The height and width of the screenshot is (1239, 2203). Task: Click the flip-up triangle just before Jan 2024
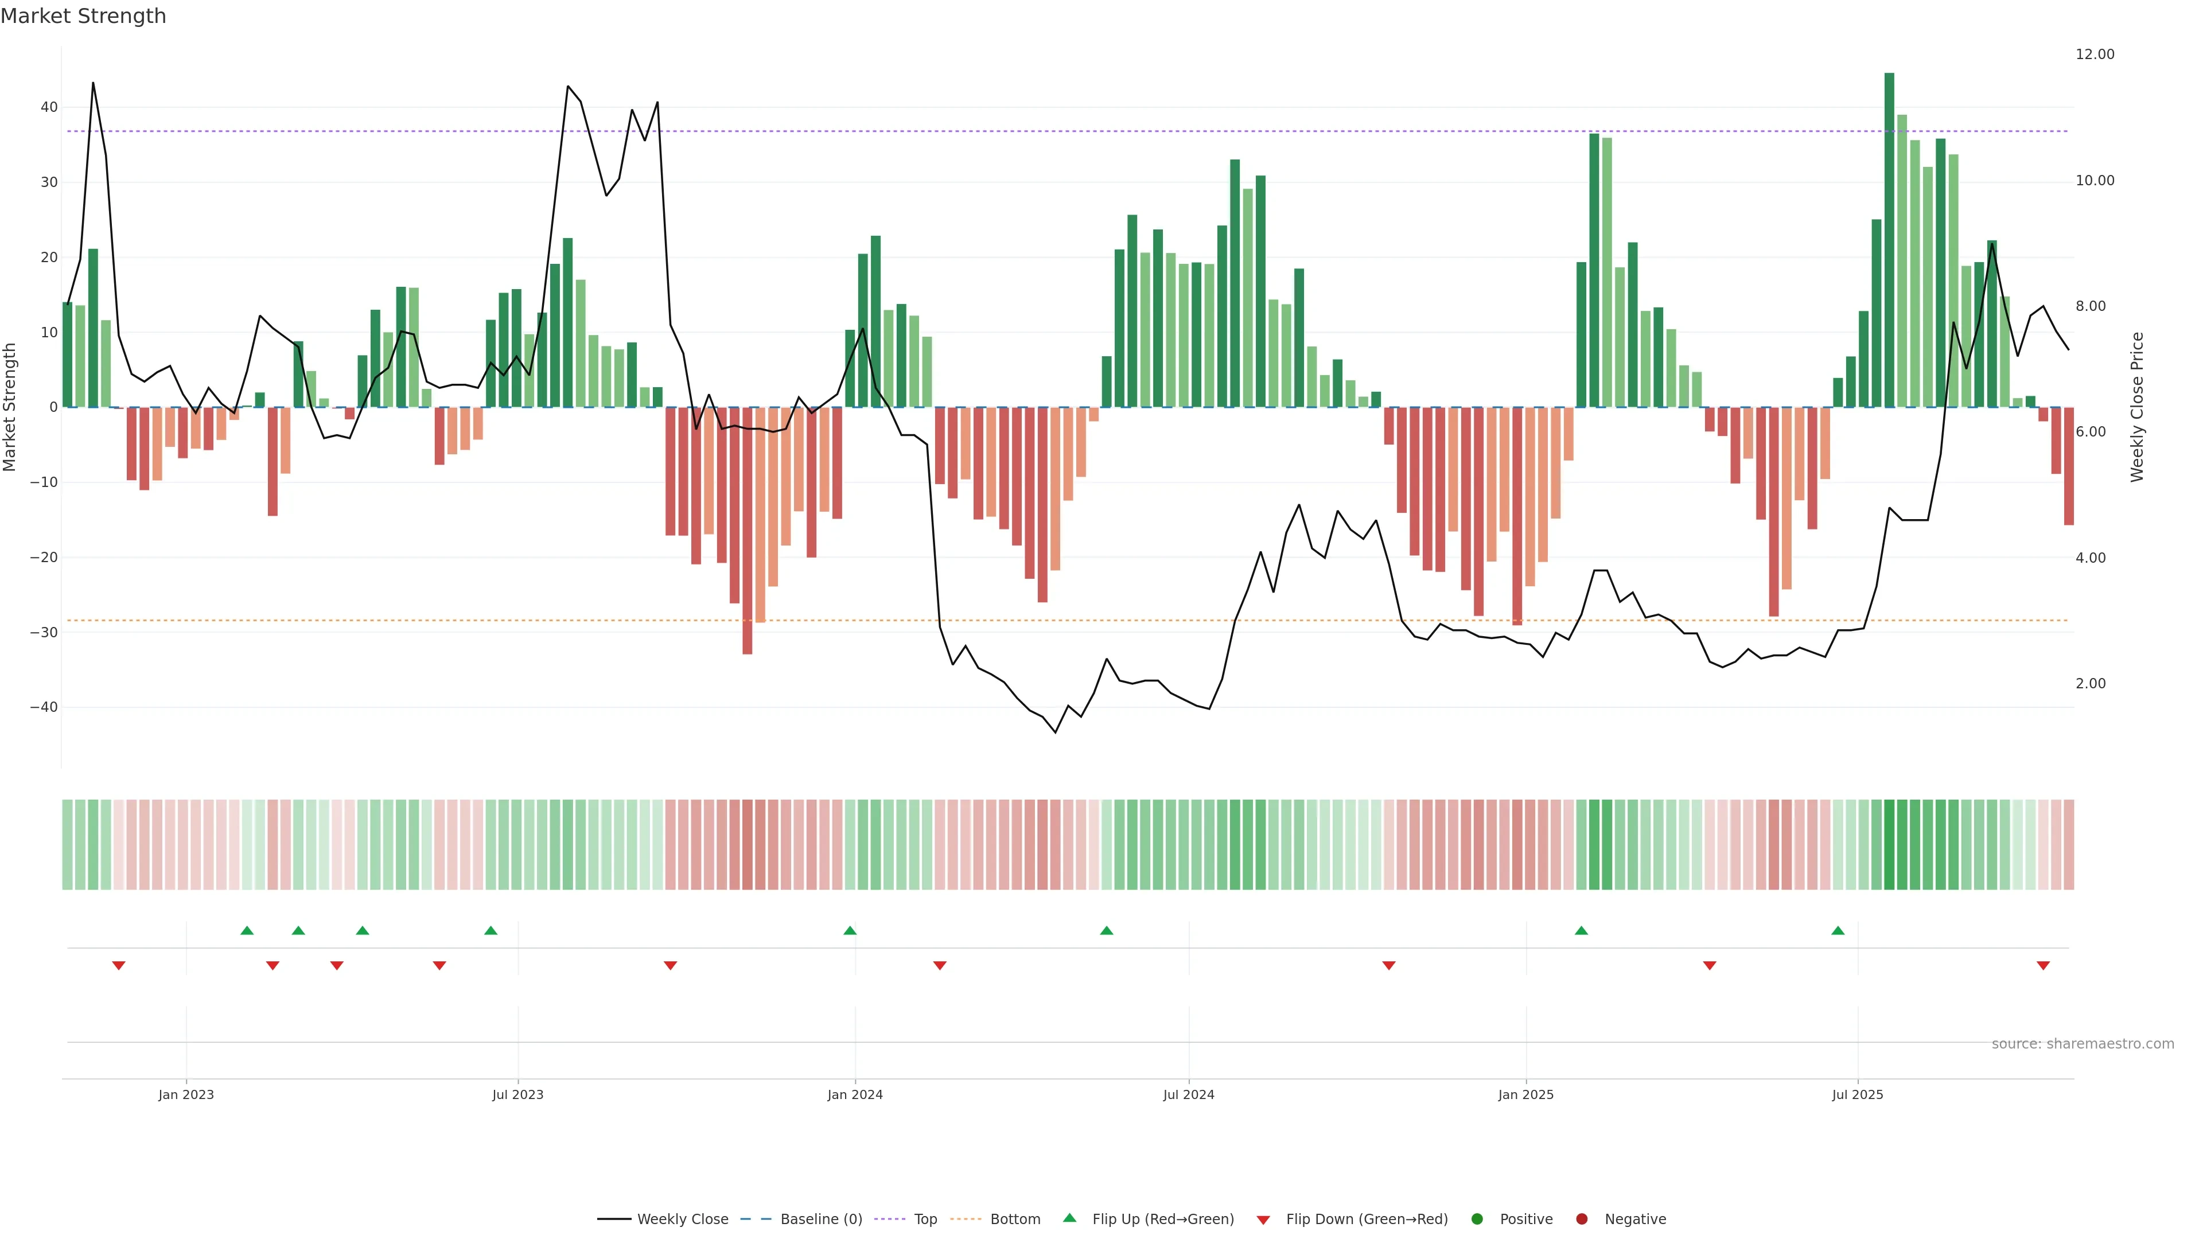tap(850, 930)
